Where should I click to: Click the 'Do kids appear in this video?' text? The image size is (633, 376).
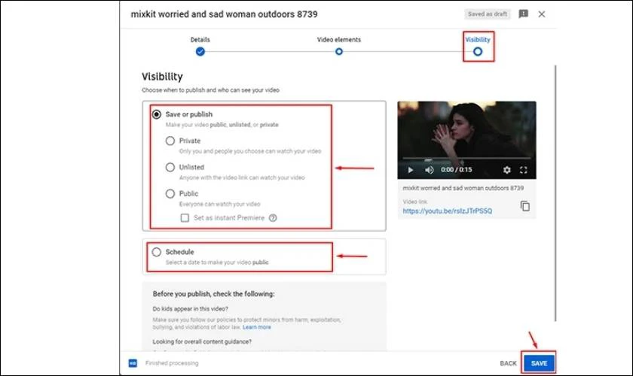[x=190, y=309]
